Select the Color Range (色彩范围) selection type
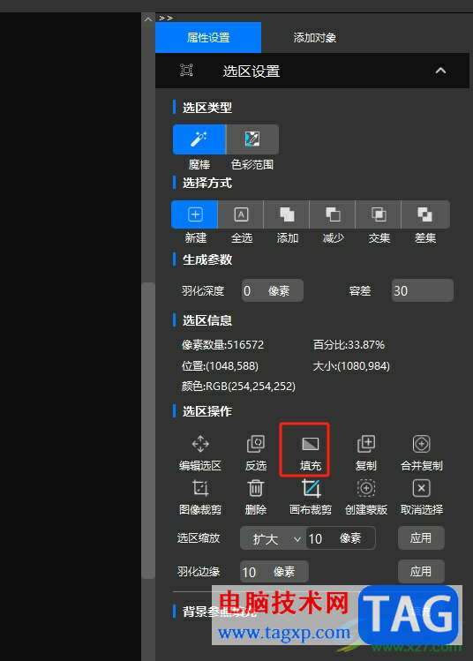Screen dimensions: 473x661 pyautogui.click(x=252, y=139)
